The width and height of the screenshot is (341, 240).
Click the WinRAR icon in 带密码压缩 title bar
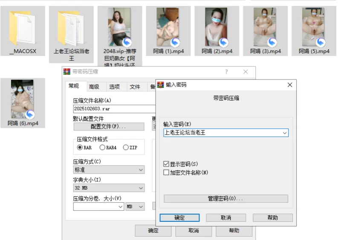(x=67, y=71)
